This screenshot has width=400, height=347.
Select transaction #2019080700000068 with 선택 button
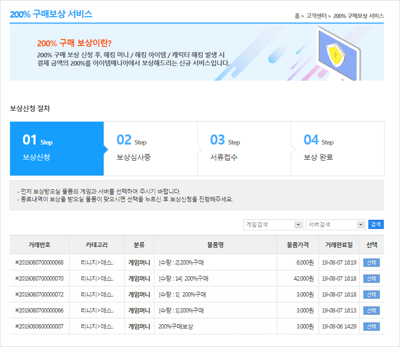[x=371, y=263]
